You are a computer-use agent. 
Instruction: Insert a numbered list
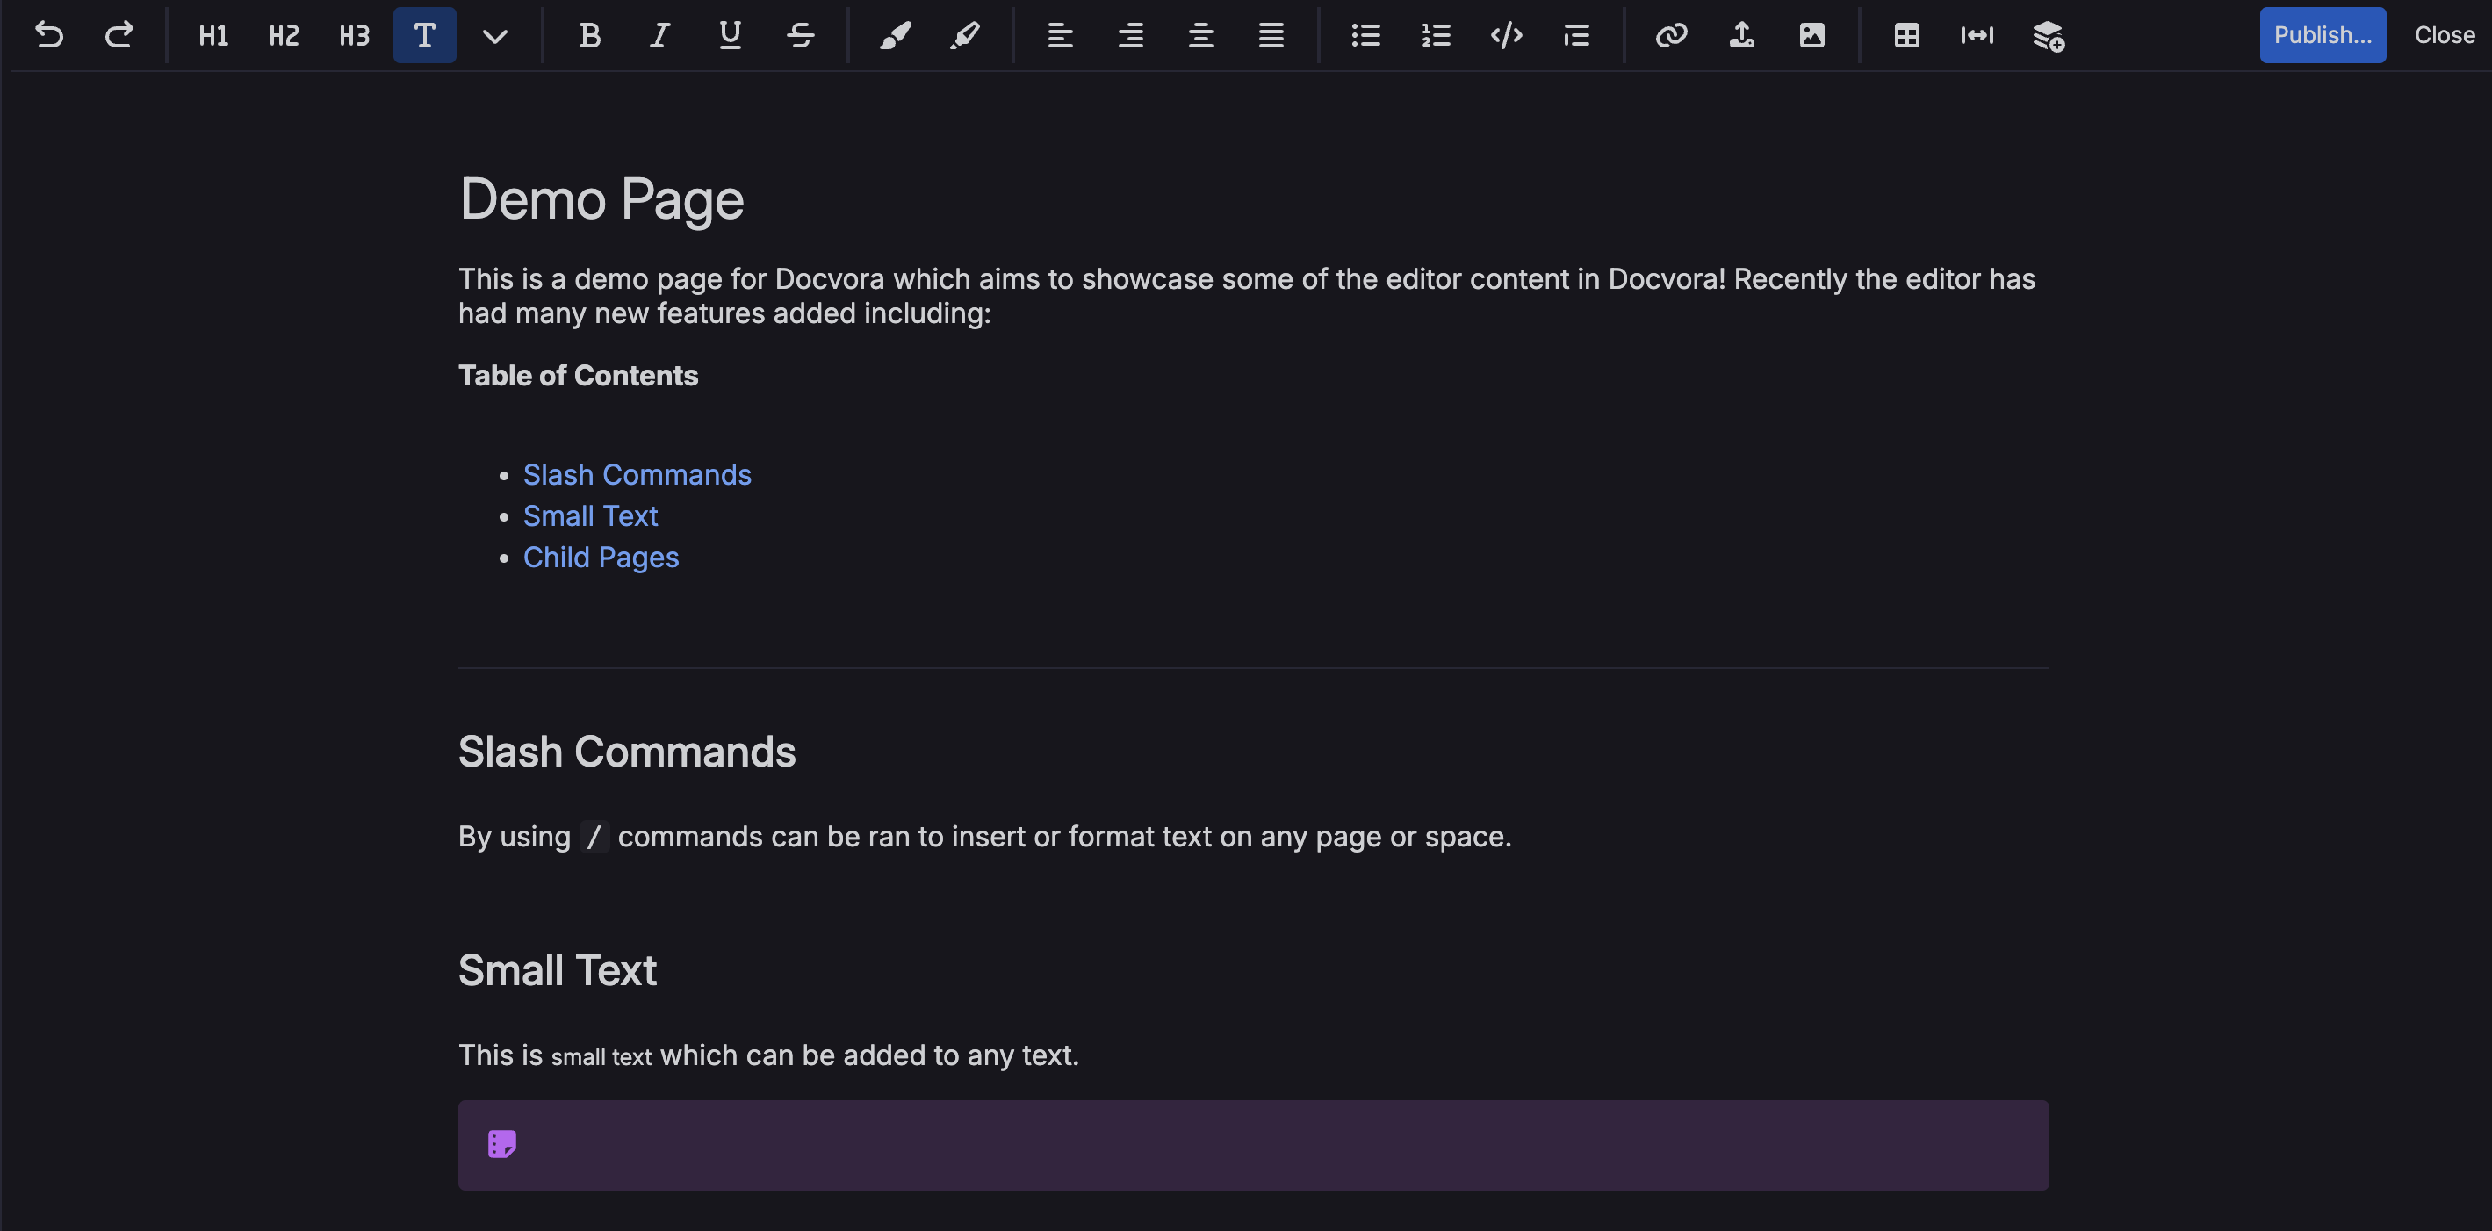1437,36
